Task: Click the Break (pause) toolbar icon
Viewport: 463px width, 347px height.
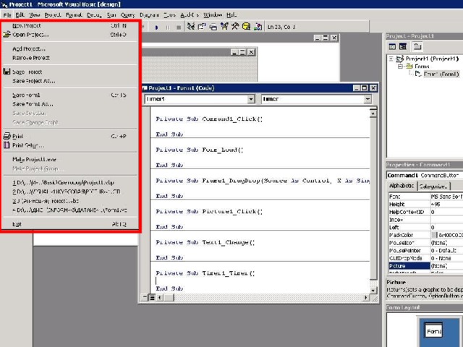Action: pyautogui.click(x=168, y=27)
